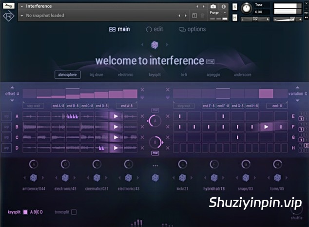Switch to the main tab
Image resolution: width=309 pixels, height=227 pixels.
[x=119, y=29]
